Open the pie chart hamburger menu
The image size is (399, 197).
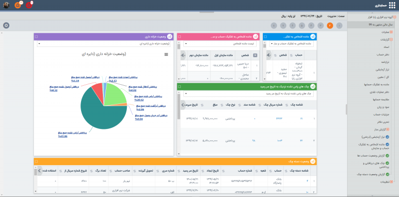(166, 54)
